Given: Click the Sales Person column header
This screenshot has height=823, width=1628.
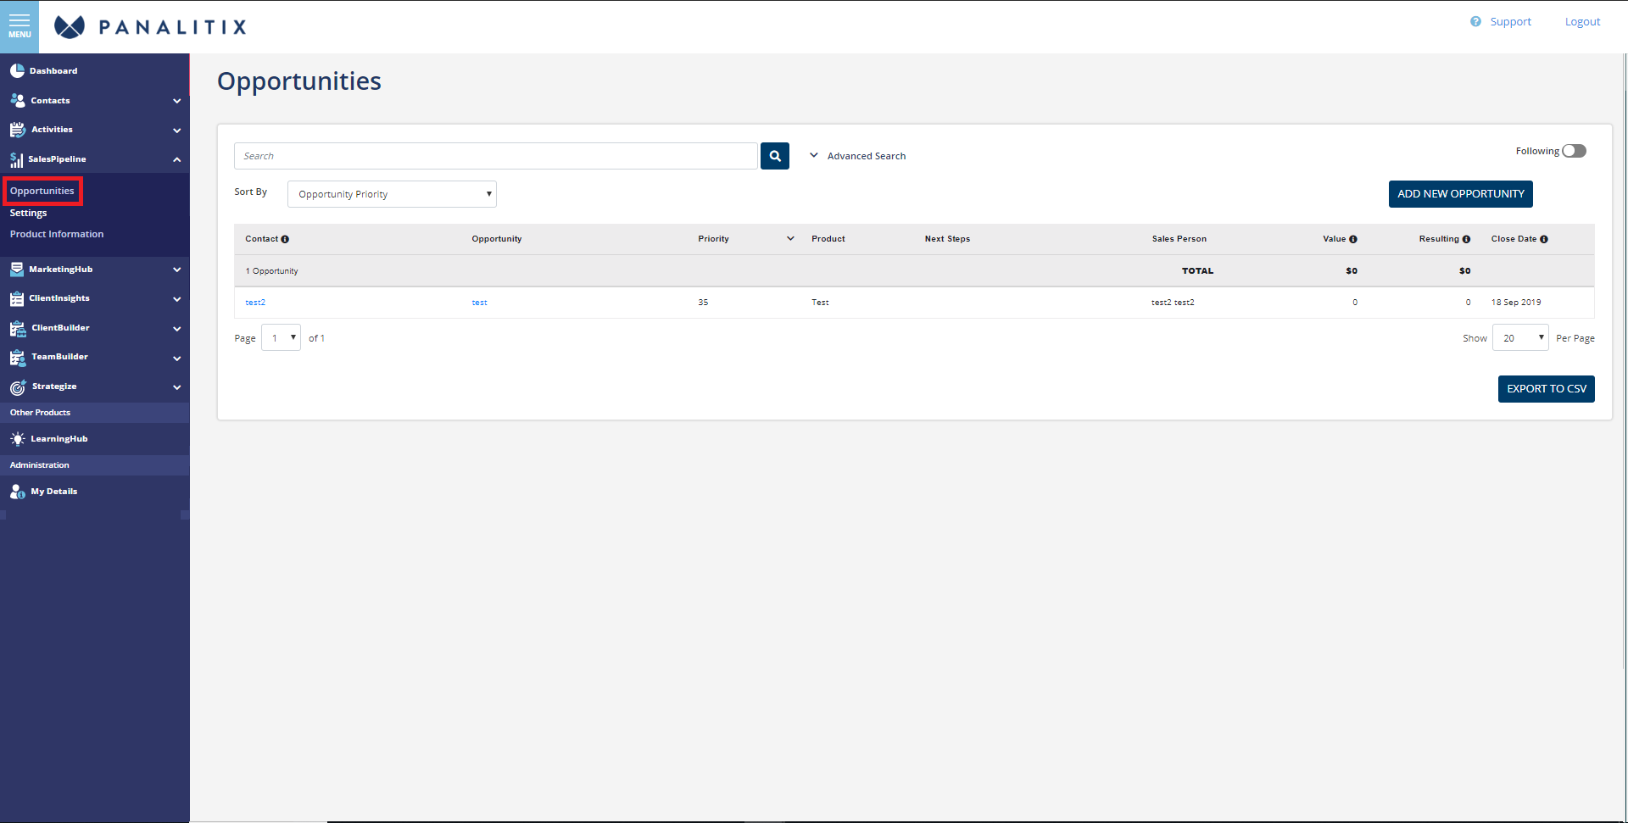Looking at the screenshot, I should tap(1179, 239).
